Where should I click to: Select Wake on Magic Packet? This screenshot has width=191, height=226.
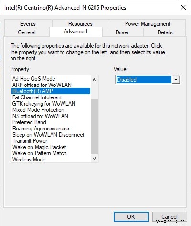tap(51, 147)
